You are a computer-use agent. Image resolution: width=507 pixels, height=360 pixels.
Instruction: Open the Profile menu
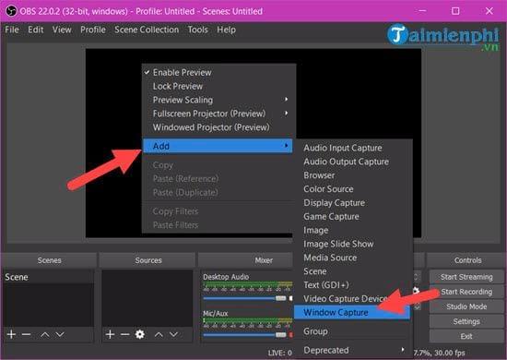(93, 30)
